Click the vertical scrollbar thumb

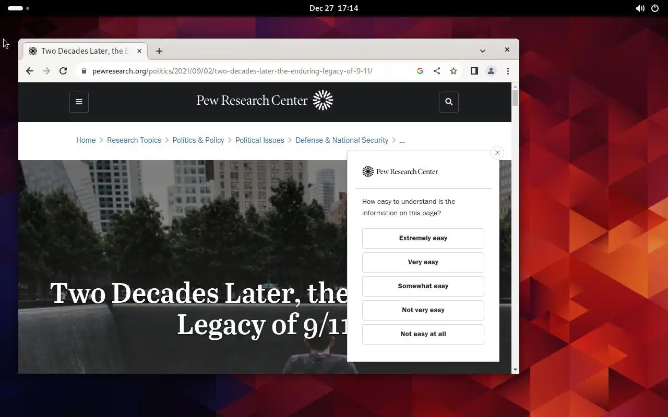(x=515, y=98)
